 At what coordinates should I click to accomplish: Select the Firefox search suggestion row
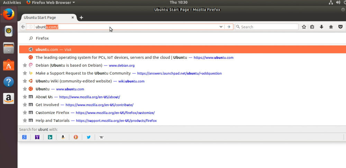click(182, 38)
